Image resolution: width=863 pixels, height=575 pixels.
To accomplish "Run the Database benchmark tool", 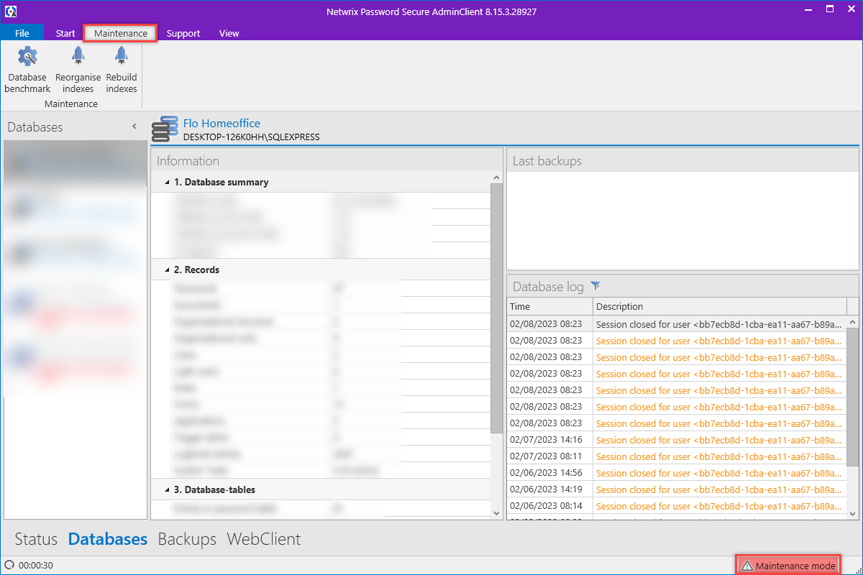I will 27,70.
